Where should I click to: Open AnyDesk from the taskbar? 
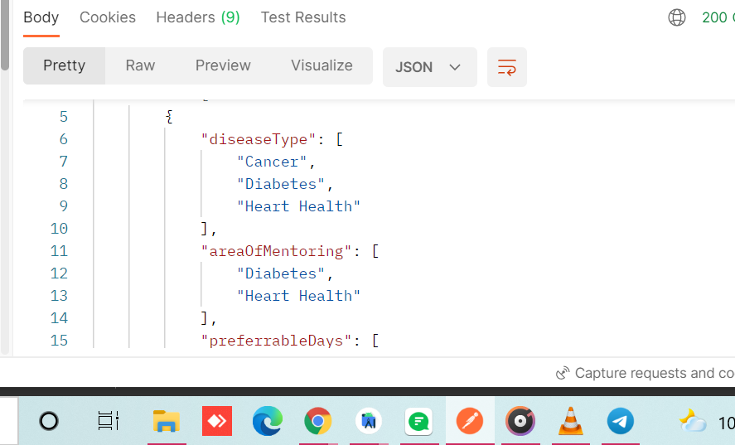(x=217, y=421)
